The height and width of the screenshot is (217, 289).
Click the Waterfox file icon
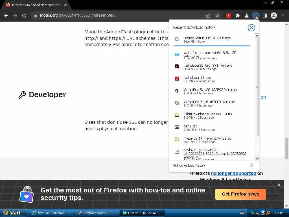(177, 55)
